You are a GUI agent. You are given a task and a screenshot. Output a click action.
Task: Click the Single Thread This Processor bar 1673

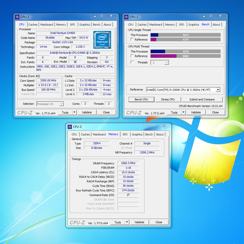(x=185, y=35)
